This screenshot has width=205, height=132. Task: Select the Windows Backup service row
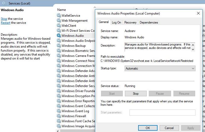76,46
